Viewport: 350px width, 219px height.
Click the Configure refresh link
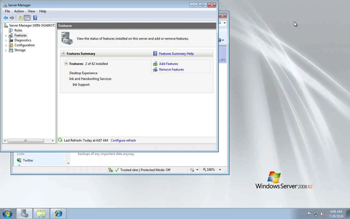[123, 140]
